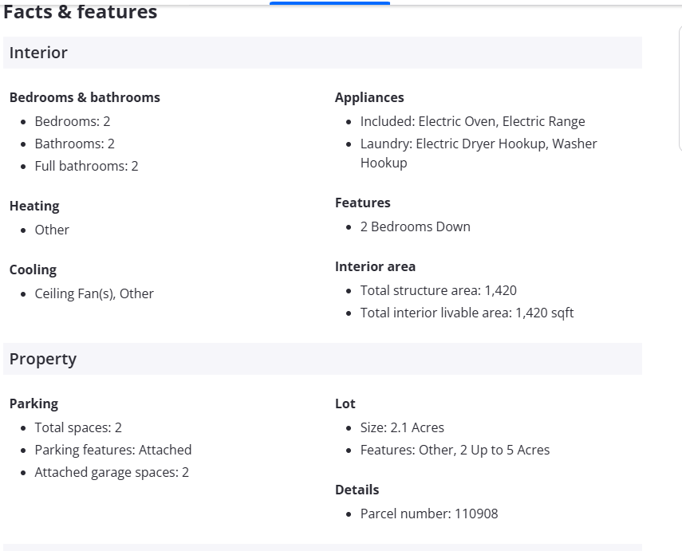The height and width of the screenshot is (551, 682).
Task: Click the Lot Size: 2.1 Acres entry
Action: [x=402, y=427]
